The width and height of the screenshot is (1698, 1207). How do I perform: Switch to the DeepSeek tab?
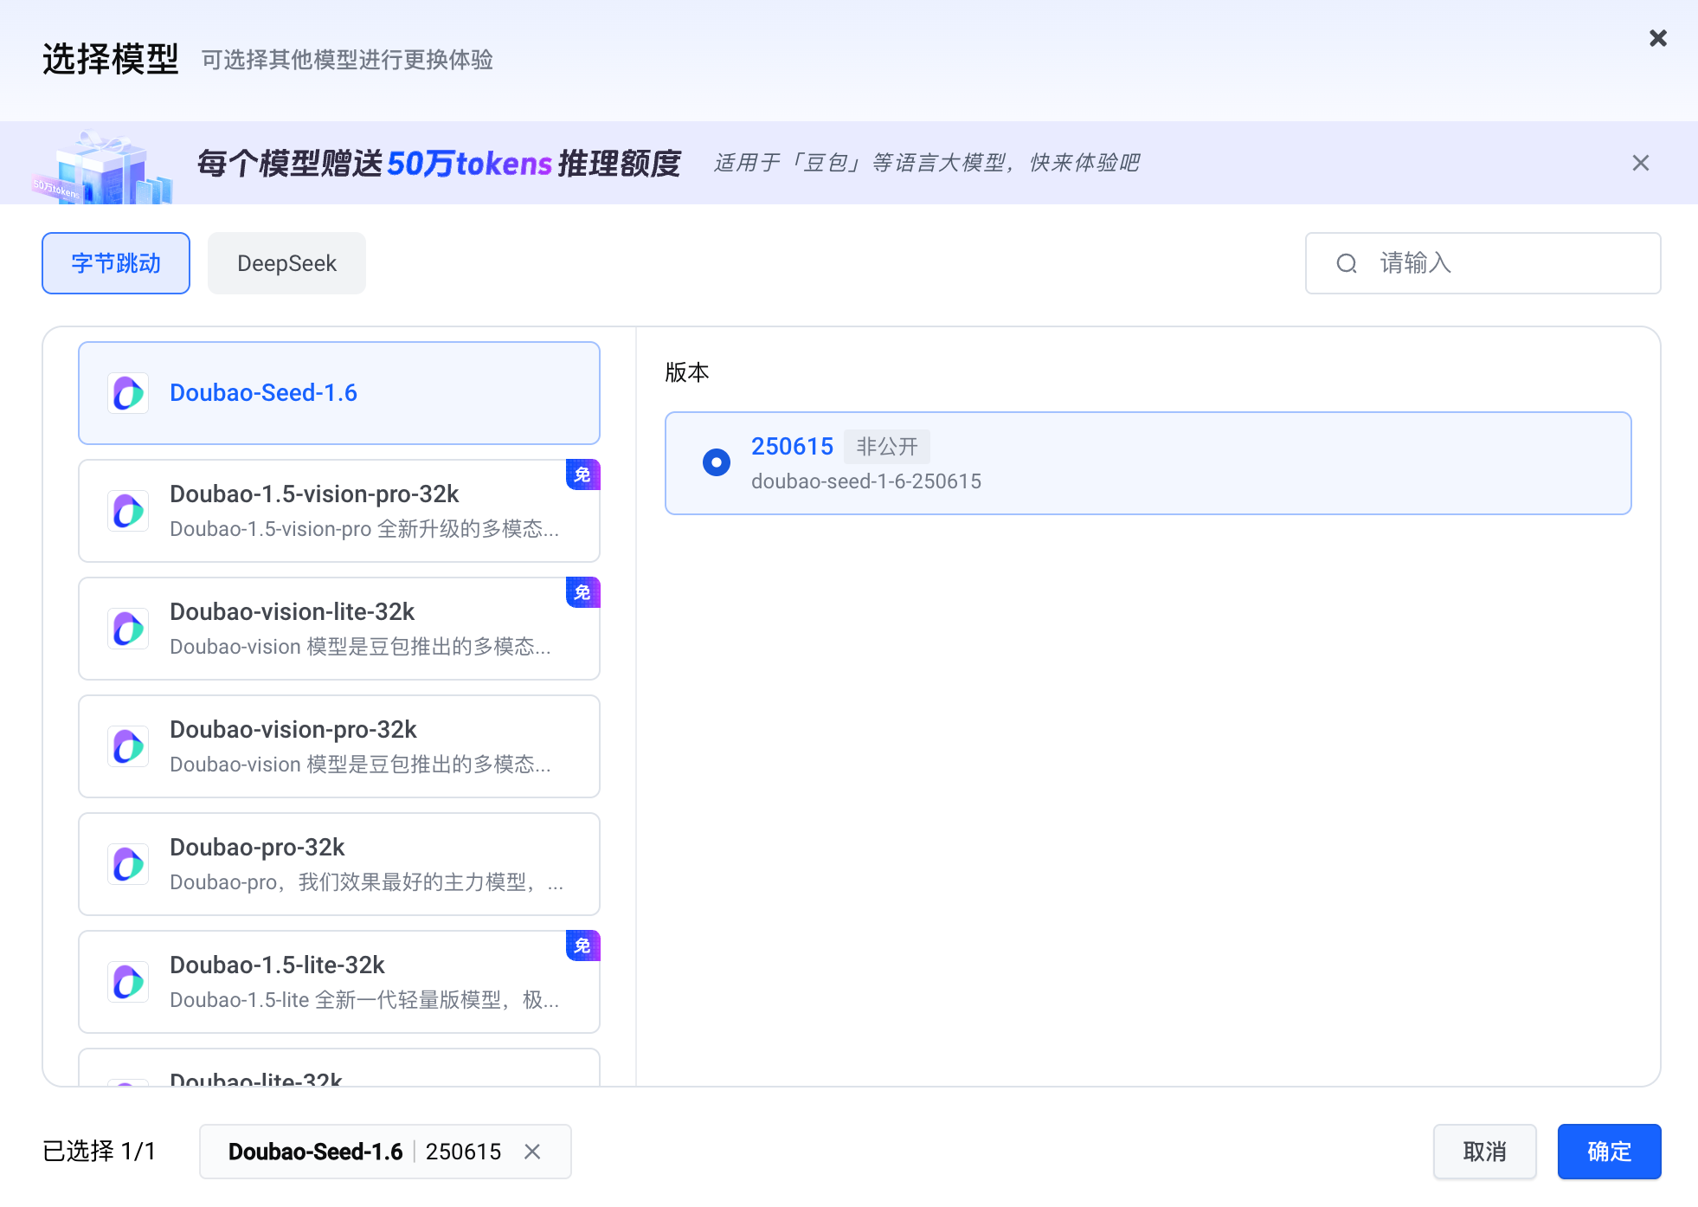coord(286,263)
